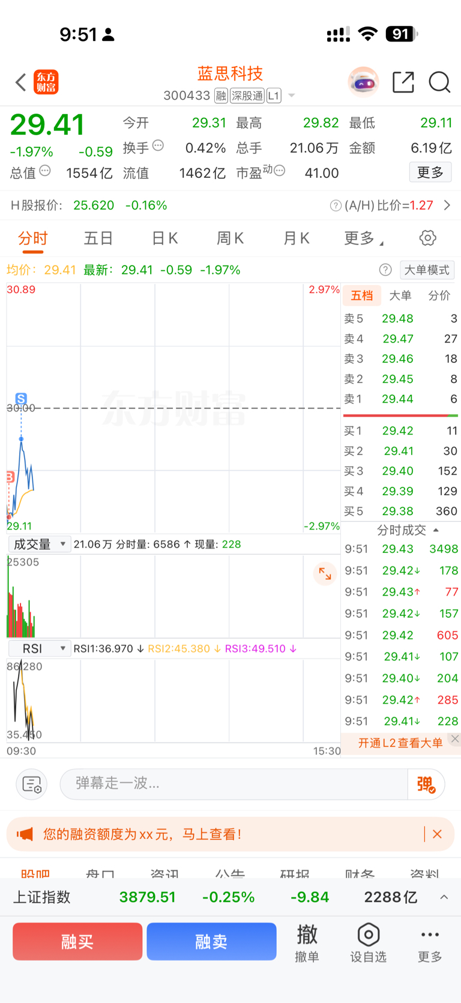Screen dimensions: 461x1003
Task: Open 市盈 info bubble icon
Action: click(279, 171)
